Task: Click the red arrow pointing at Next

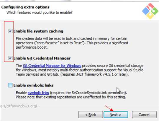Action: pyautogui.click(x=109, y=108)
